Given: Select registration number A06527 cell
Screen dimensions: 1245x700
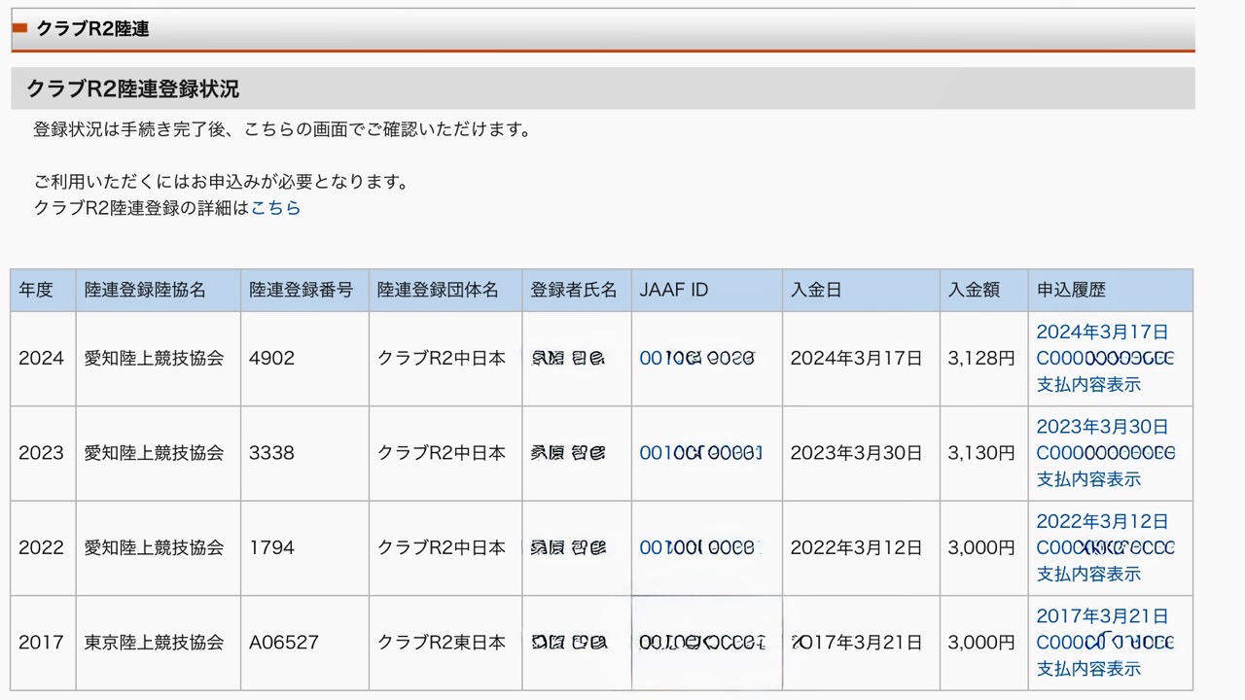Looking at the screenshot, I should pyautogui.click(x=284, y=643).
